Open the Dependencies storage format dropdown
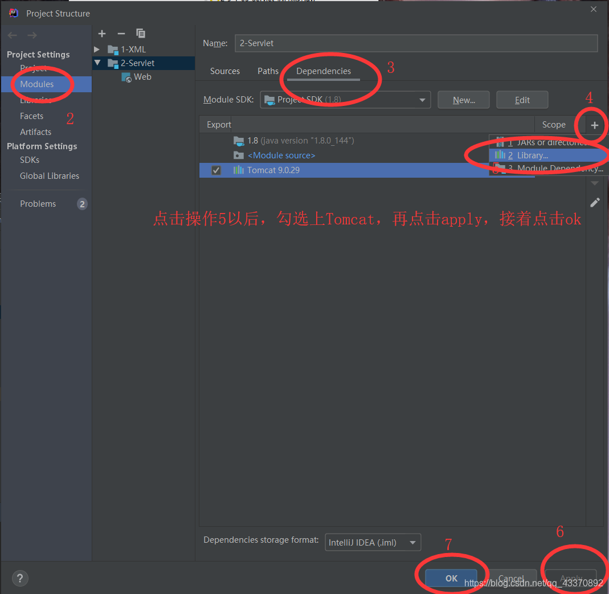The height and width of the screenshot is (594, 609). [373, 542]
